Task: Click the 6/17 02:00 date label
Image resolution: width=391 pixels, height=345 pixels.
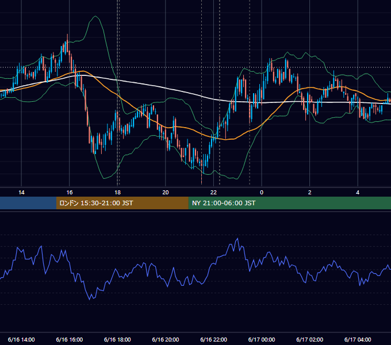Action: click(310, 339)
